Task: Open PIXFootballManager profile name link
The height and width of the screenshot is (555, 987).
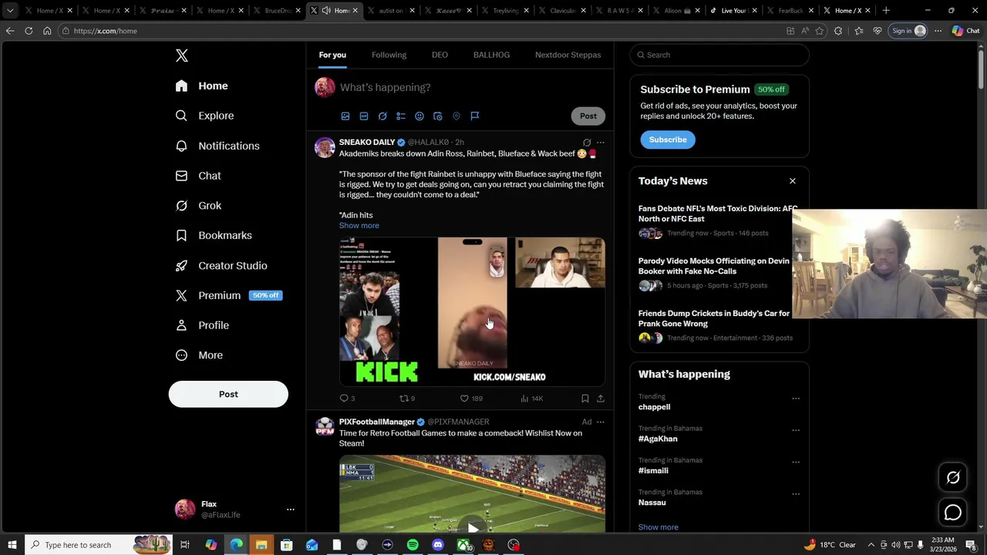Action: [x=377, y=422]
